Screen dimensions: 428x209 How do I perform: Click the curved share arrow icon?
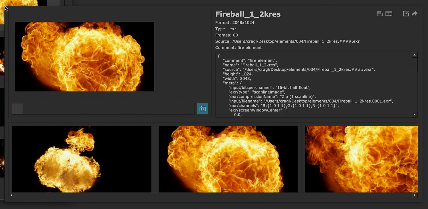tap(415, 14)
